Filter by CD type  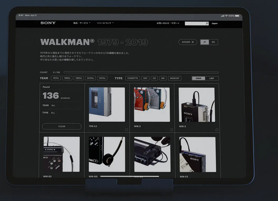click(154, 78)
